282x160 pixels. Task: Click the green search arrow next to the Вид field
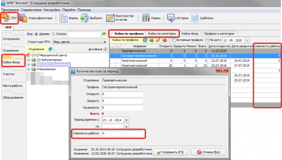coord(104,34)
